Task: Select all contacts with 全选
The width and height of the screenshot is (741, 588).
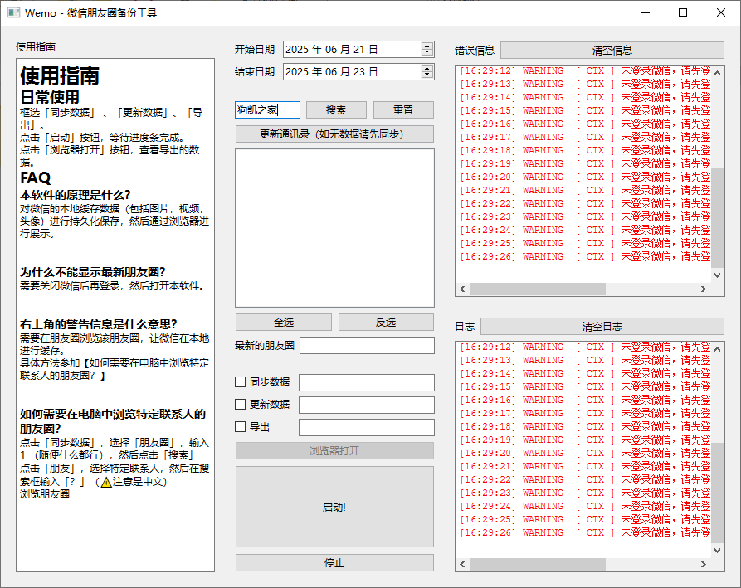Action: pyautogui.click(x=283, y=322)
